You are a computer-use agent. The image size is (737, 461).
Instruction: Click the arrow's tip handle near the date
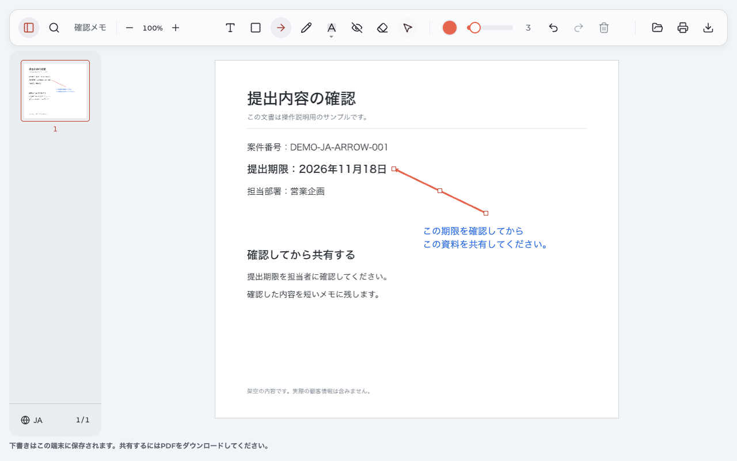click(394, 169)
